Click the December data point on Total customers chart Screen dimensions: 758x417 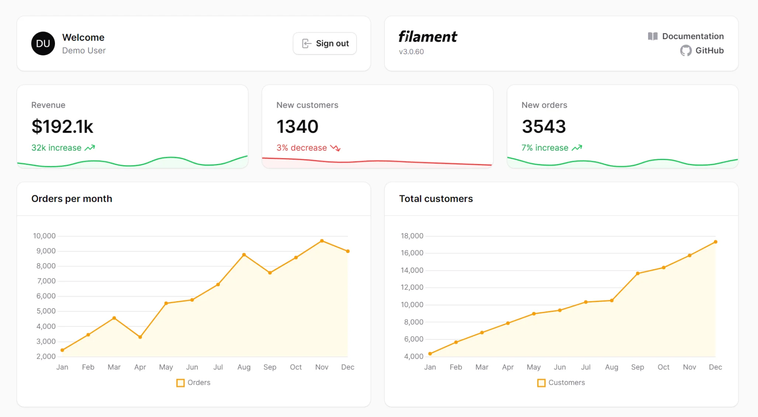tap(715, 242)
